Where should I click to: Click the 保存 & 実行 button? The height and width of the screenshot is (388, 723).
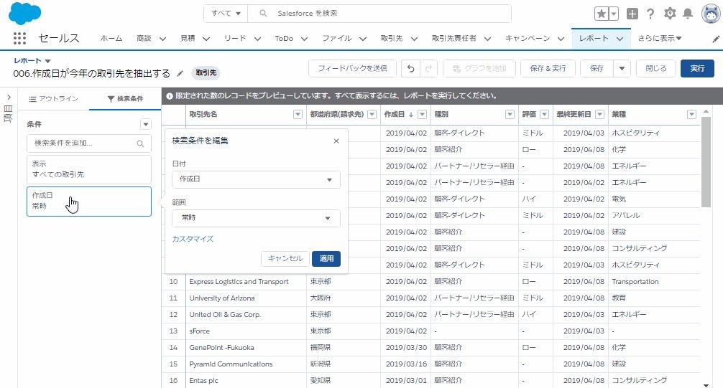coord(548,69)
